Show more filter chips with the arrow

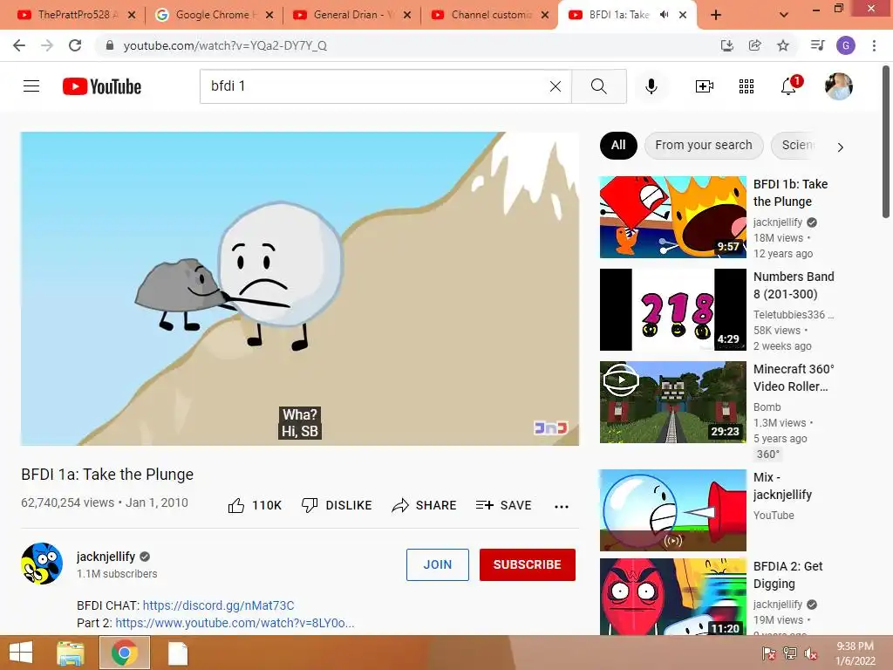pos(841,147)
